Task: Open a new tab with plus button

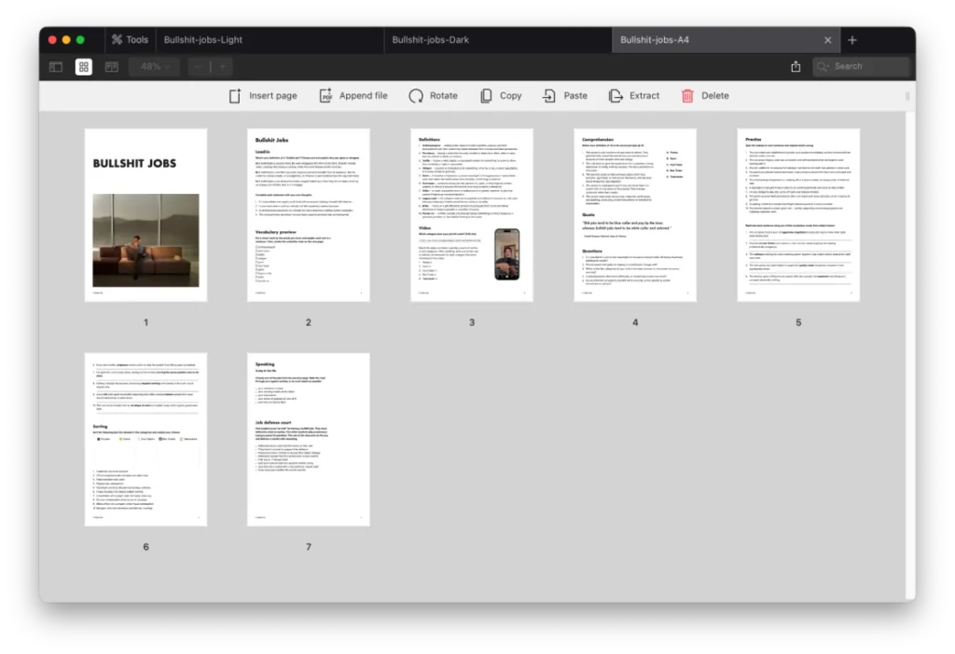Action: (852, 40)
